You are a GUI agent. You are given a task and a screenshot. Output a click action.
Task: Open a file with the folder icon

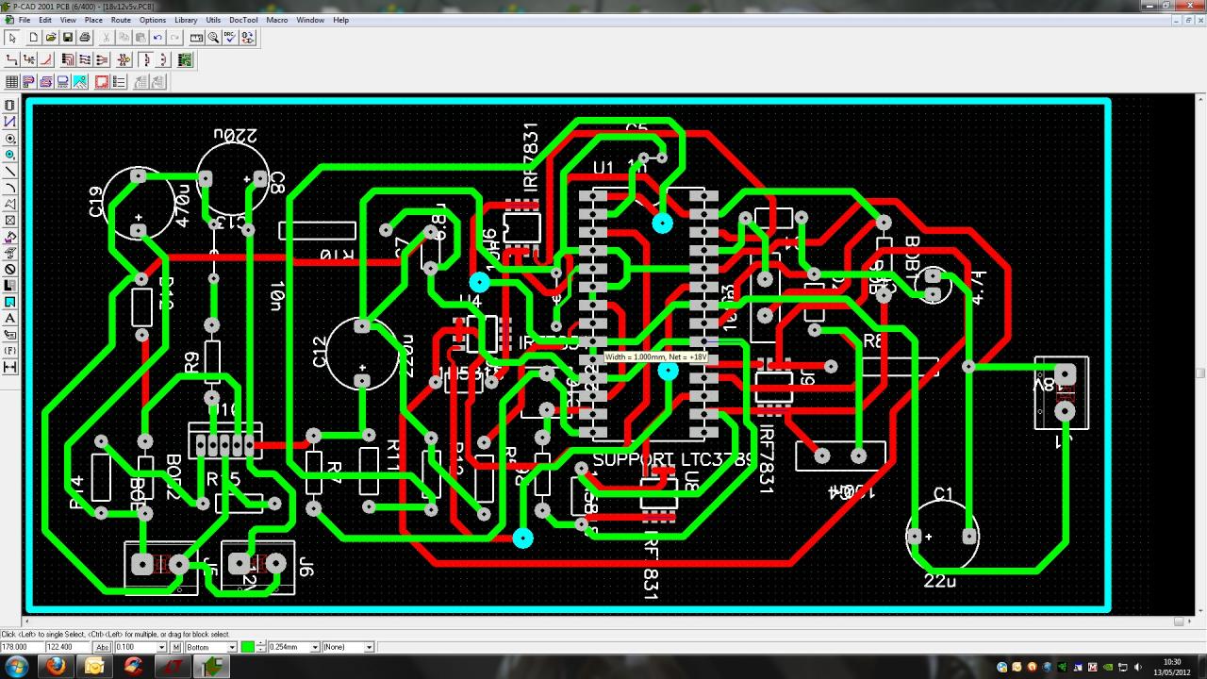pyautogui.click(x=51, y=38)
